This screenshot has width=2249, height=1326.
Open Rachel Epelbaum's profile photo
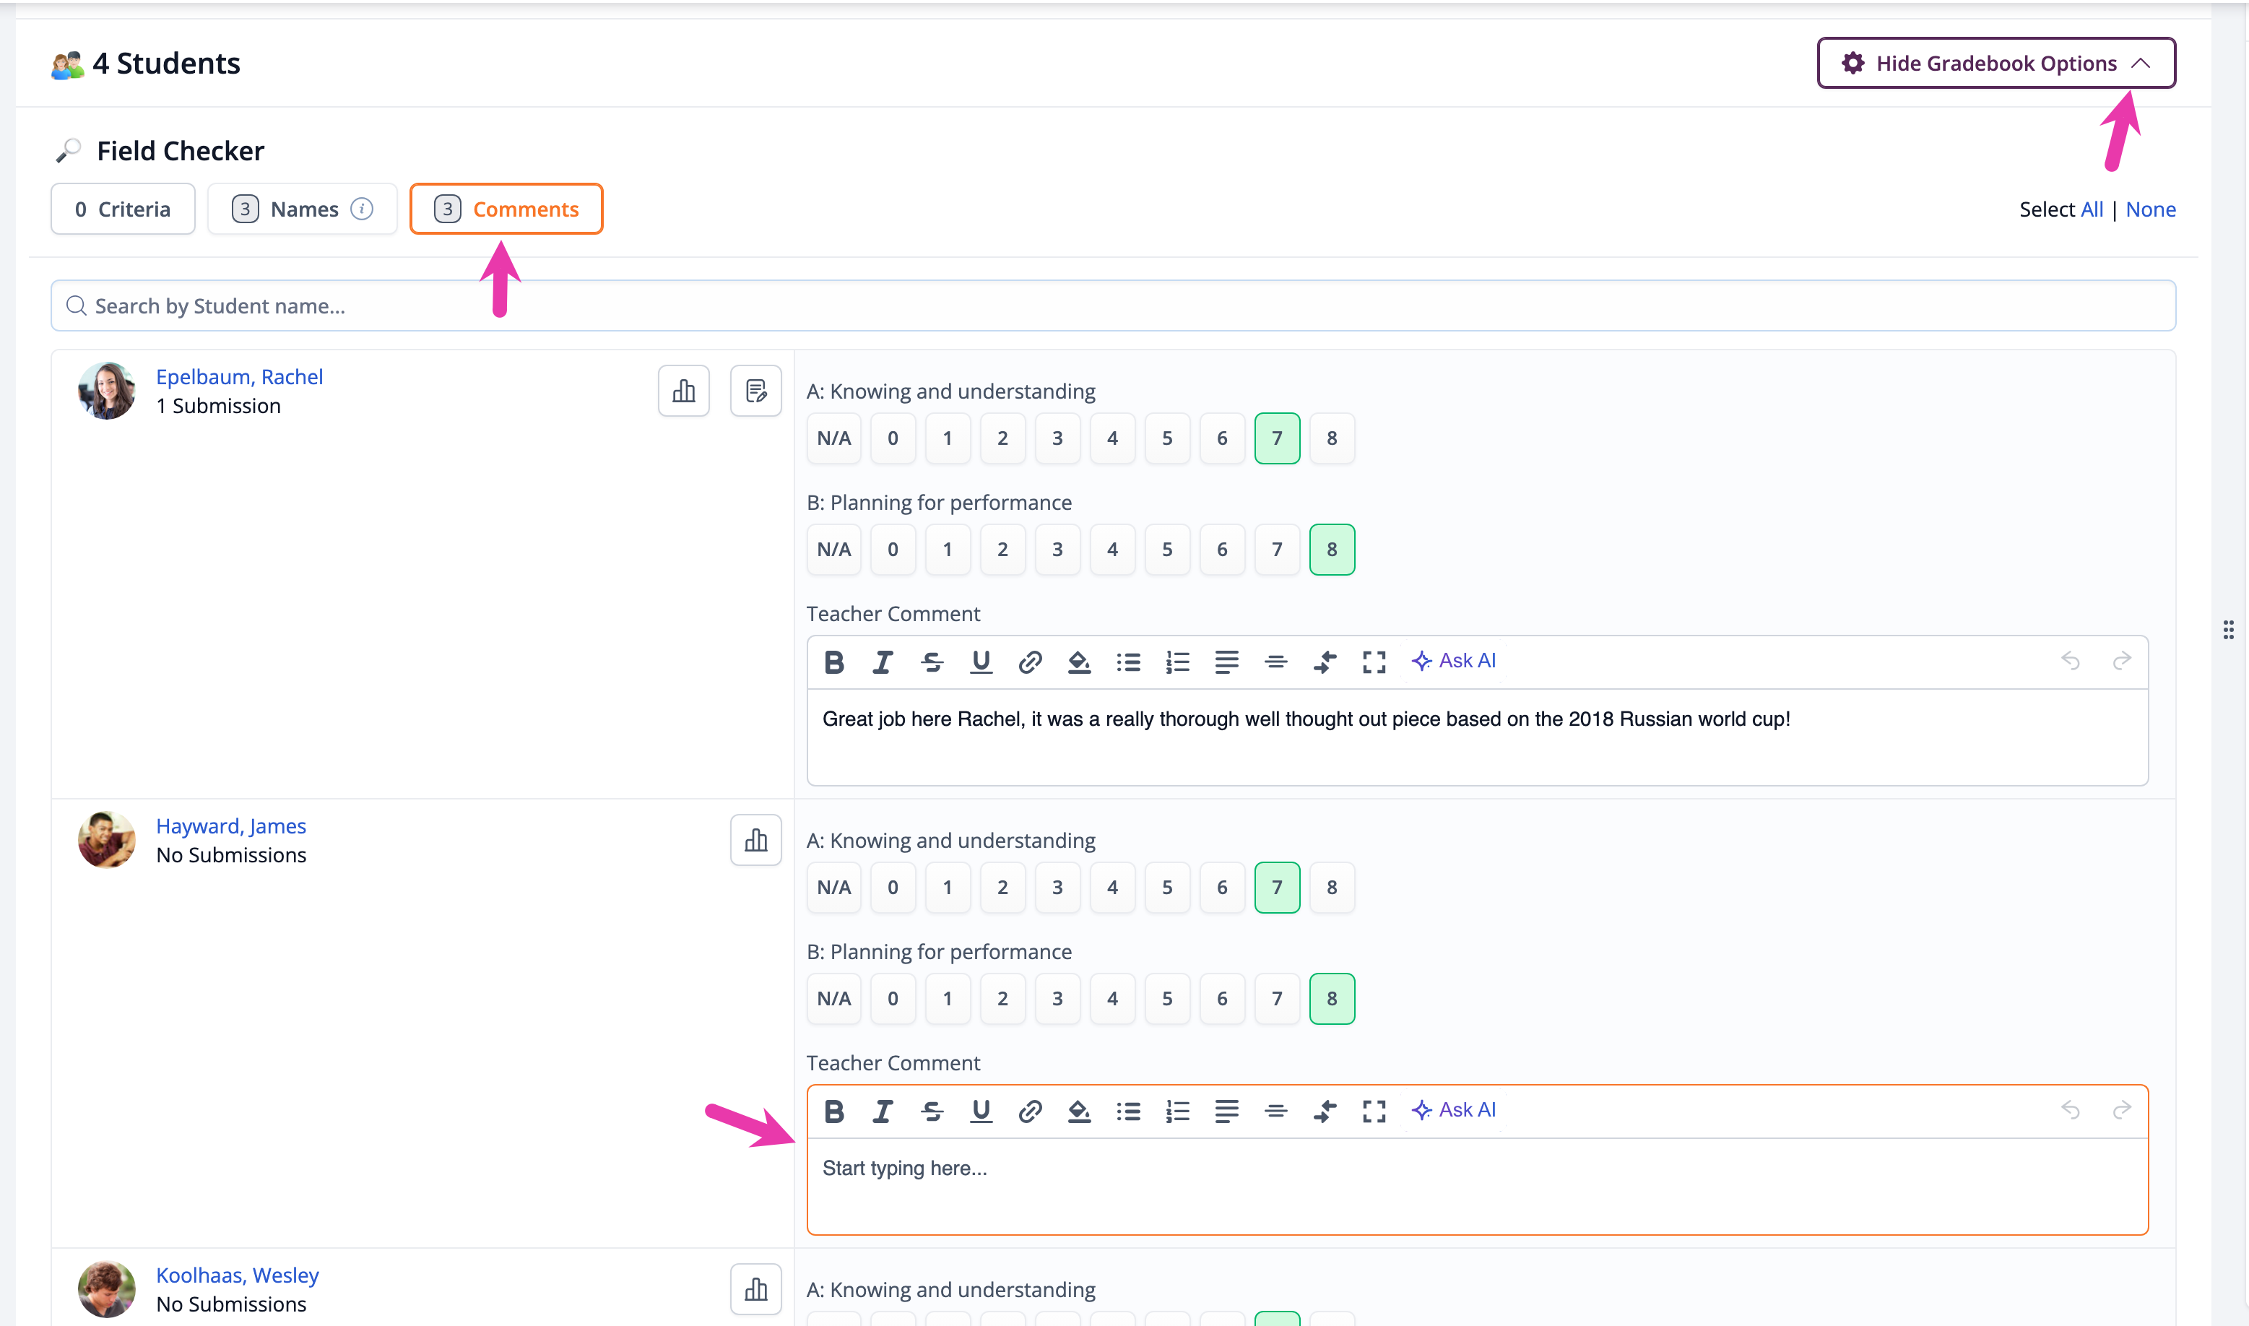(106, 391)
